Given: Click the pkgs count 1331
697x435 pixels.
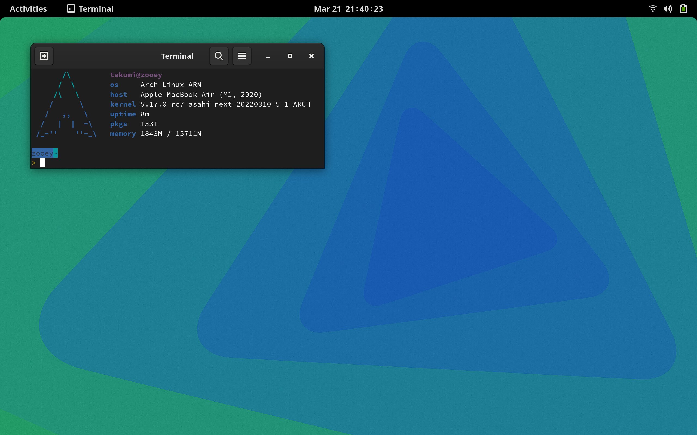Looking at the screenshot, I should click(149, 124).
